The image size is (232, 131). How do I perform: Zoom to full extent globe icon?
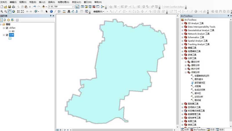13,11
